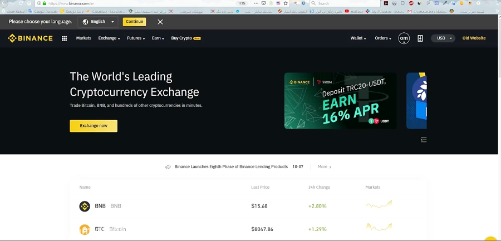The image size is (501, 241).
Task: Click the site information icon in the address bar
Action: click(x=39, y=3)
